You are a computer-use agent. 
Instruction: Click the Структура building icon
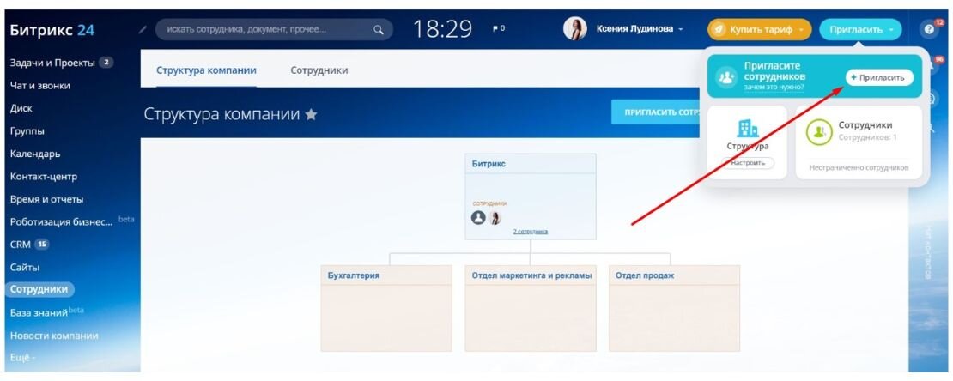748,128
